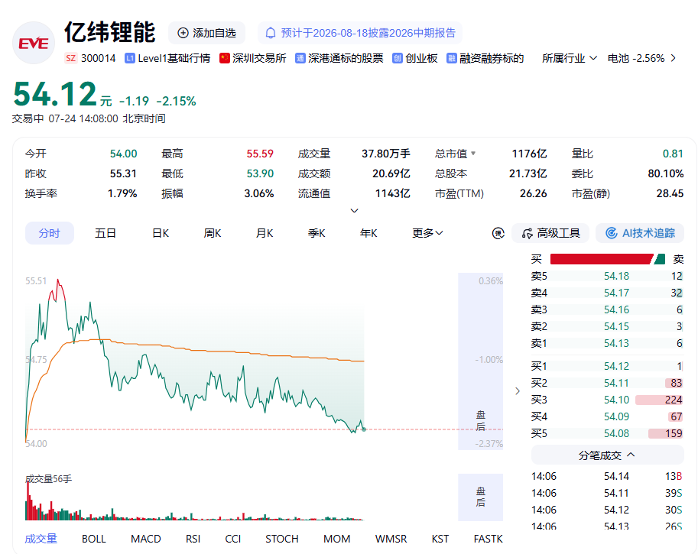
Task: Click the 买1 row at 54.12
Action: 607,366
